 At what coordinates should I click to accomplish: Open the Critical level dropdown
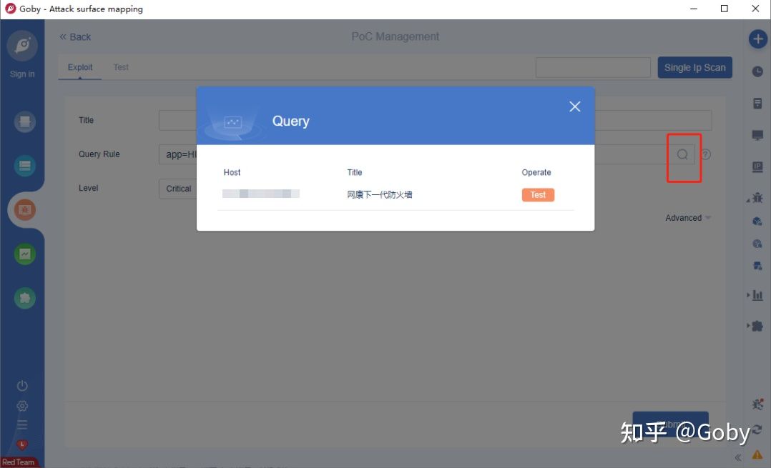pyautogui.click(x=178, y=189)
